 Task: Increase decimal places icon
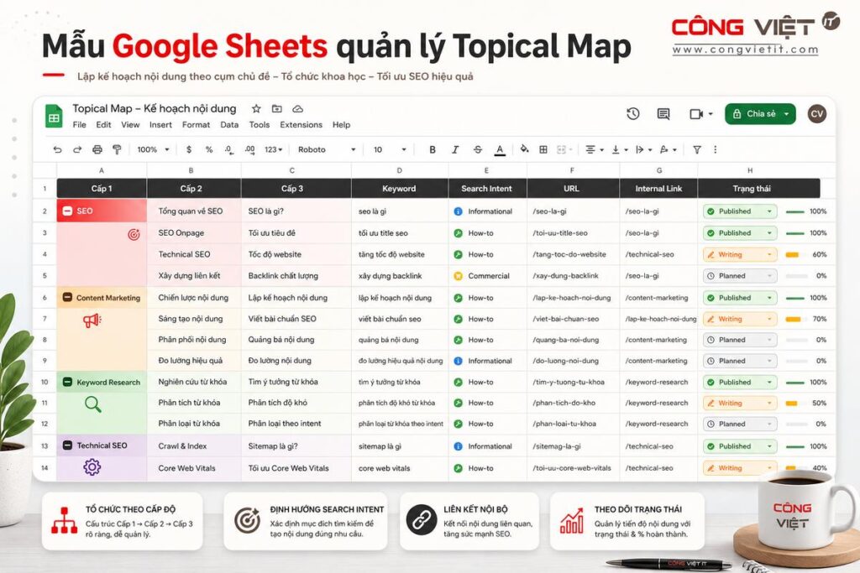[x=249, y=149]
